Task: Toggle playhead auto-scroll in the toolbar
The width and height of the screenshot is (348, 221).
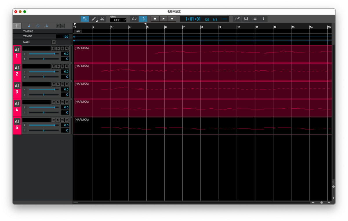Action: coord(143,19)
